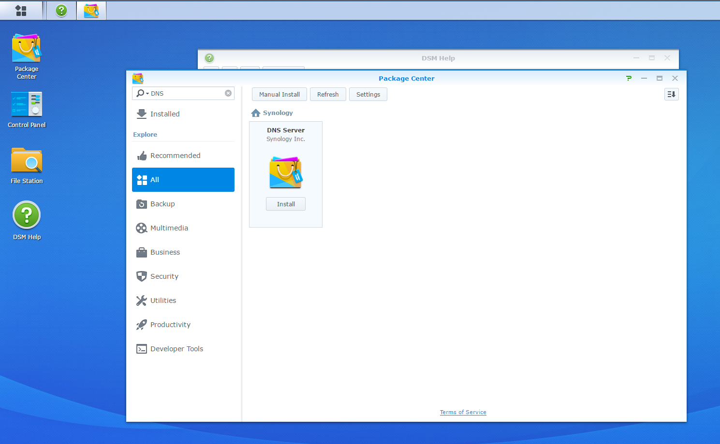The width and height of the screenshot is (720, 444).
Task: Click the Manual Install button
Action: (279, 94)
